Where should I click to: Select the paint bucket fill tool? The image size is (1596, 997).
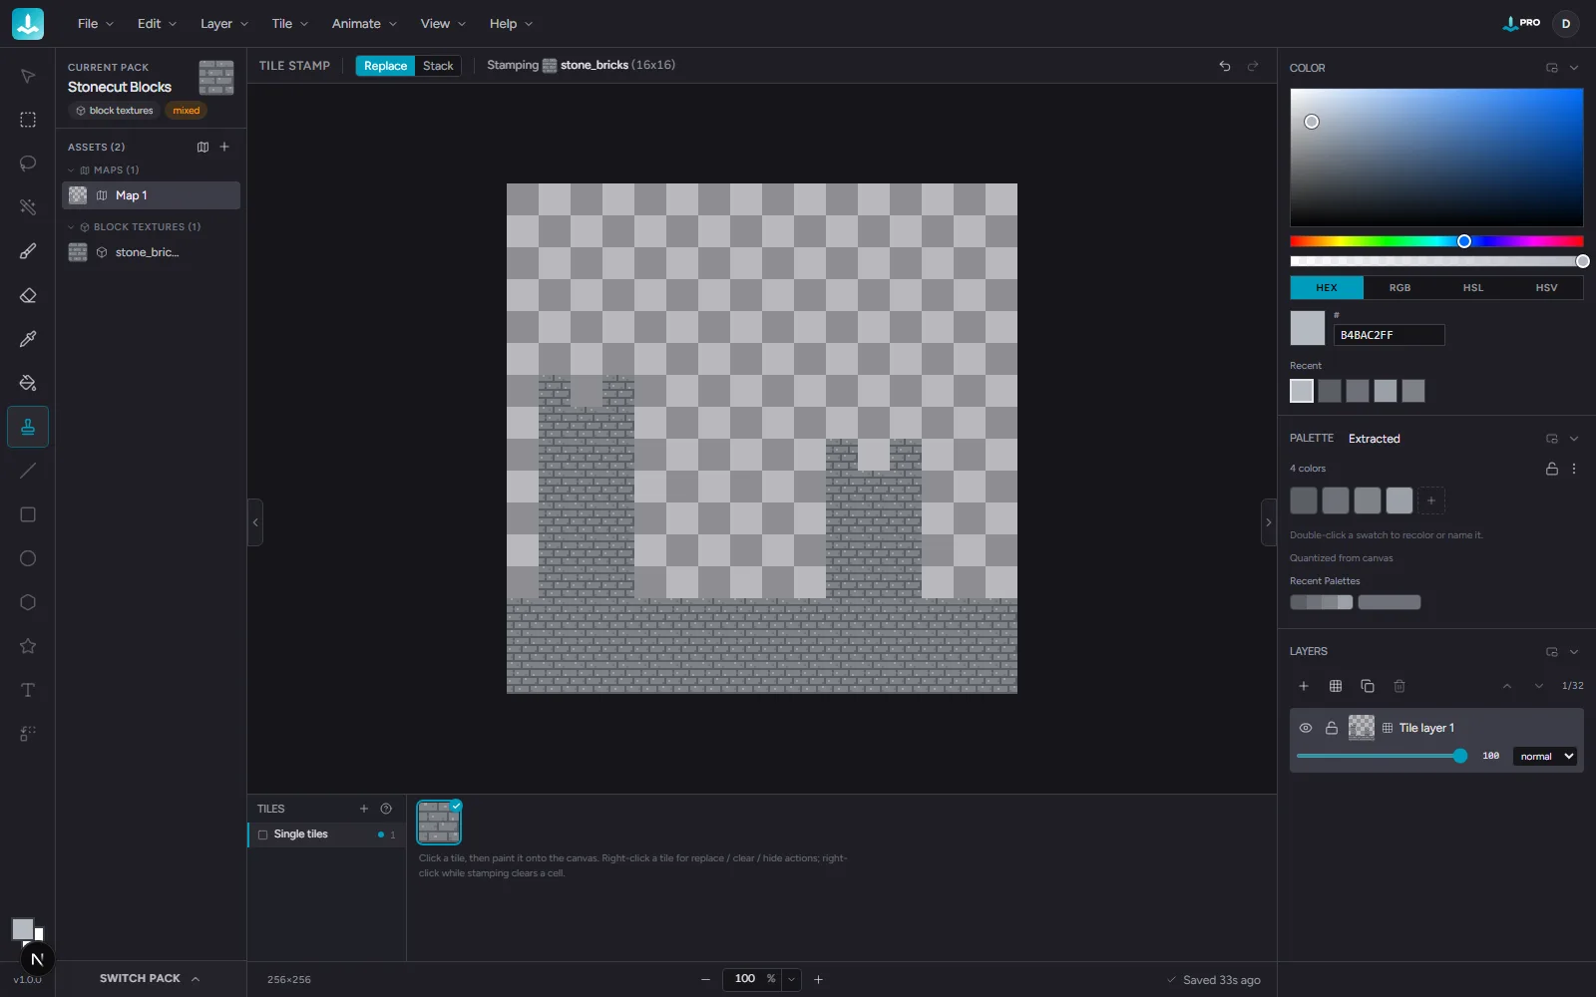[28, 383]
